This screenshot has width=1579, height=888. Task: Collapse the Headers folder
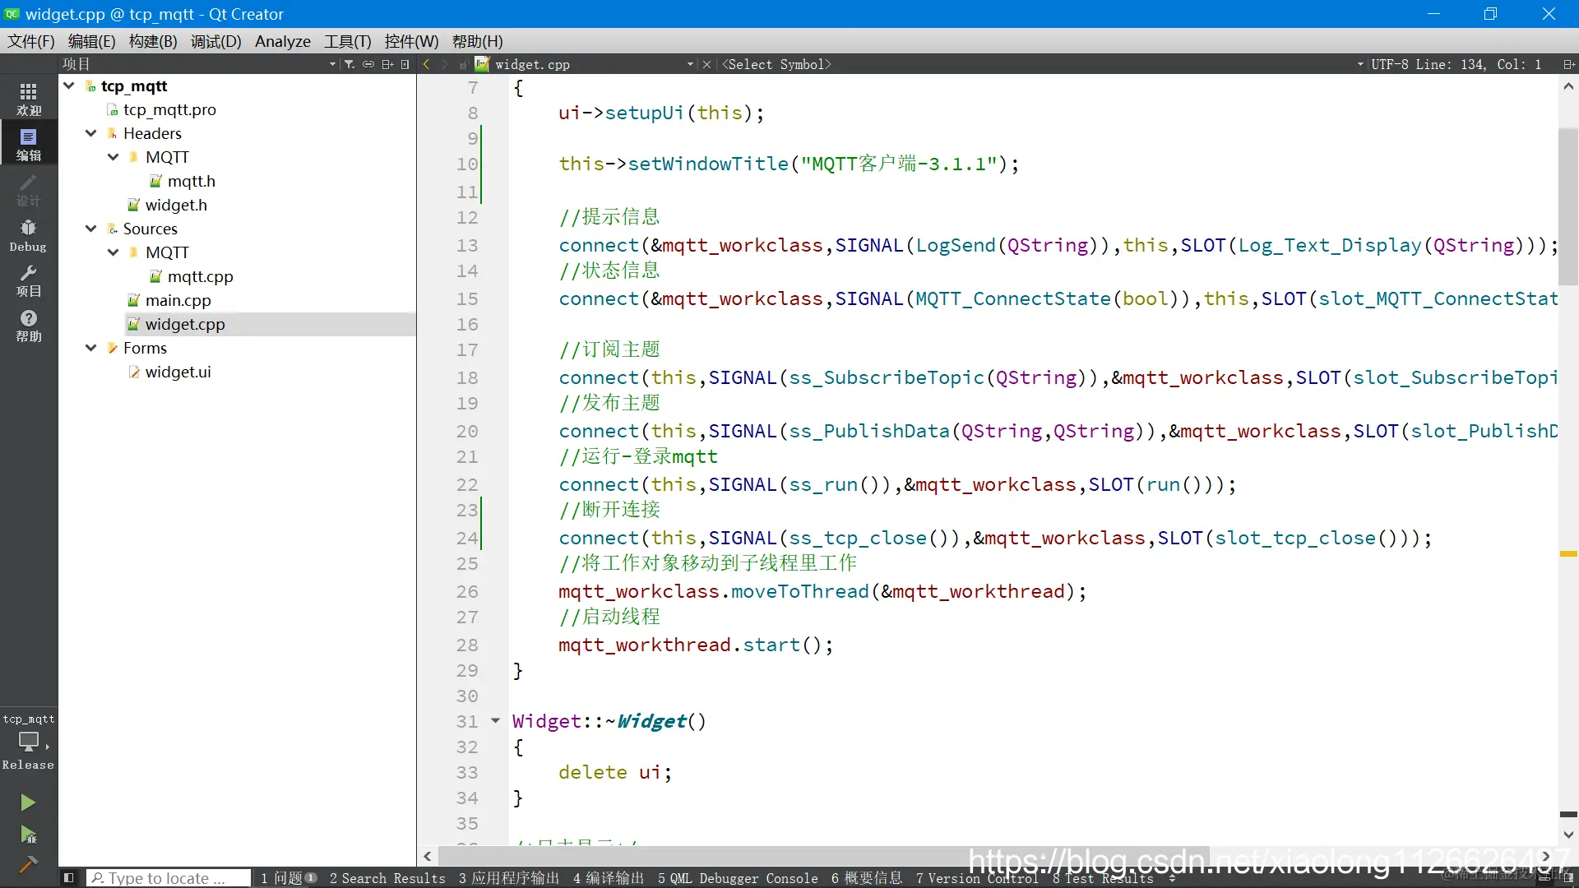[91, 133]
